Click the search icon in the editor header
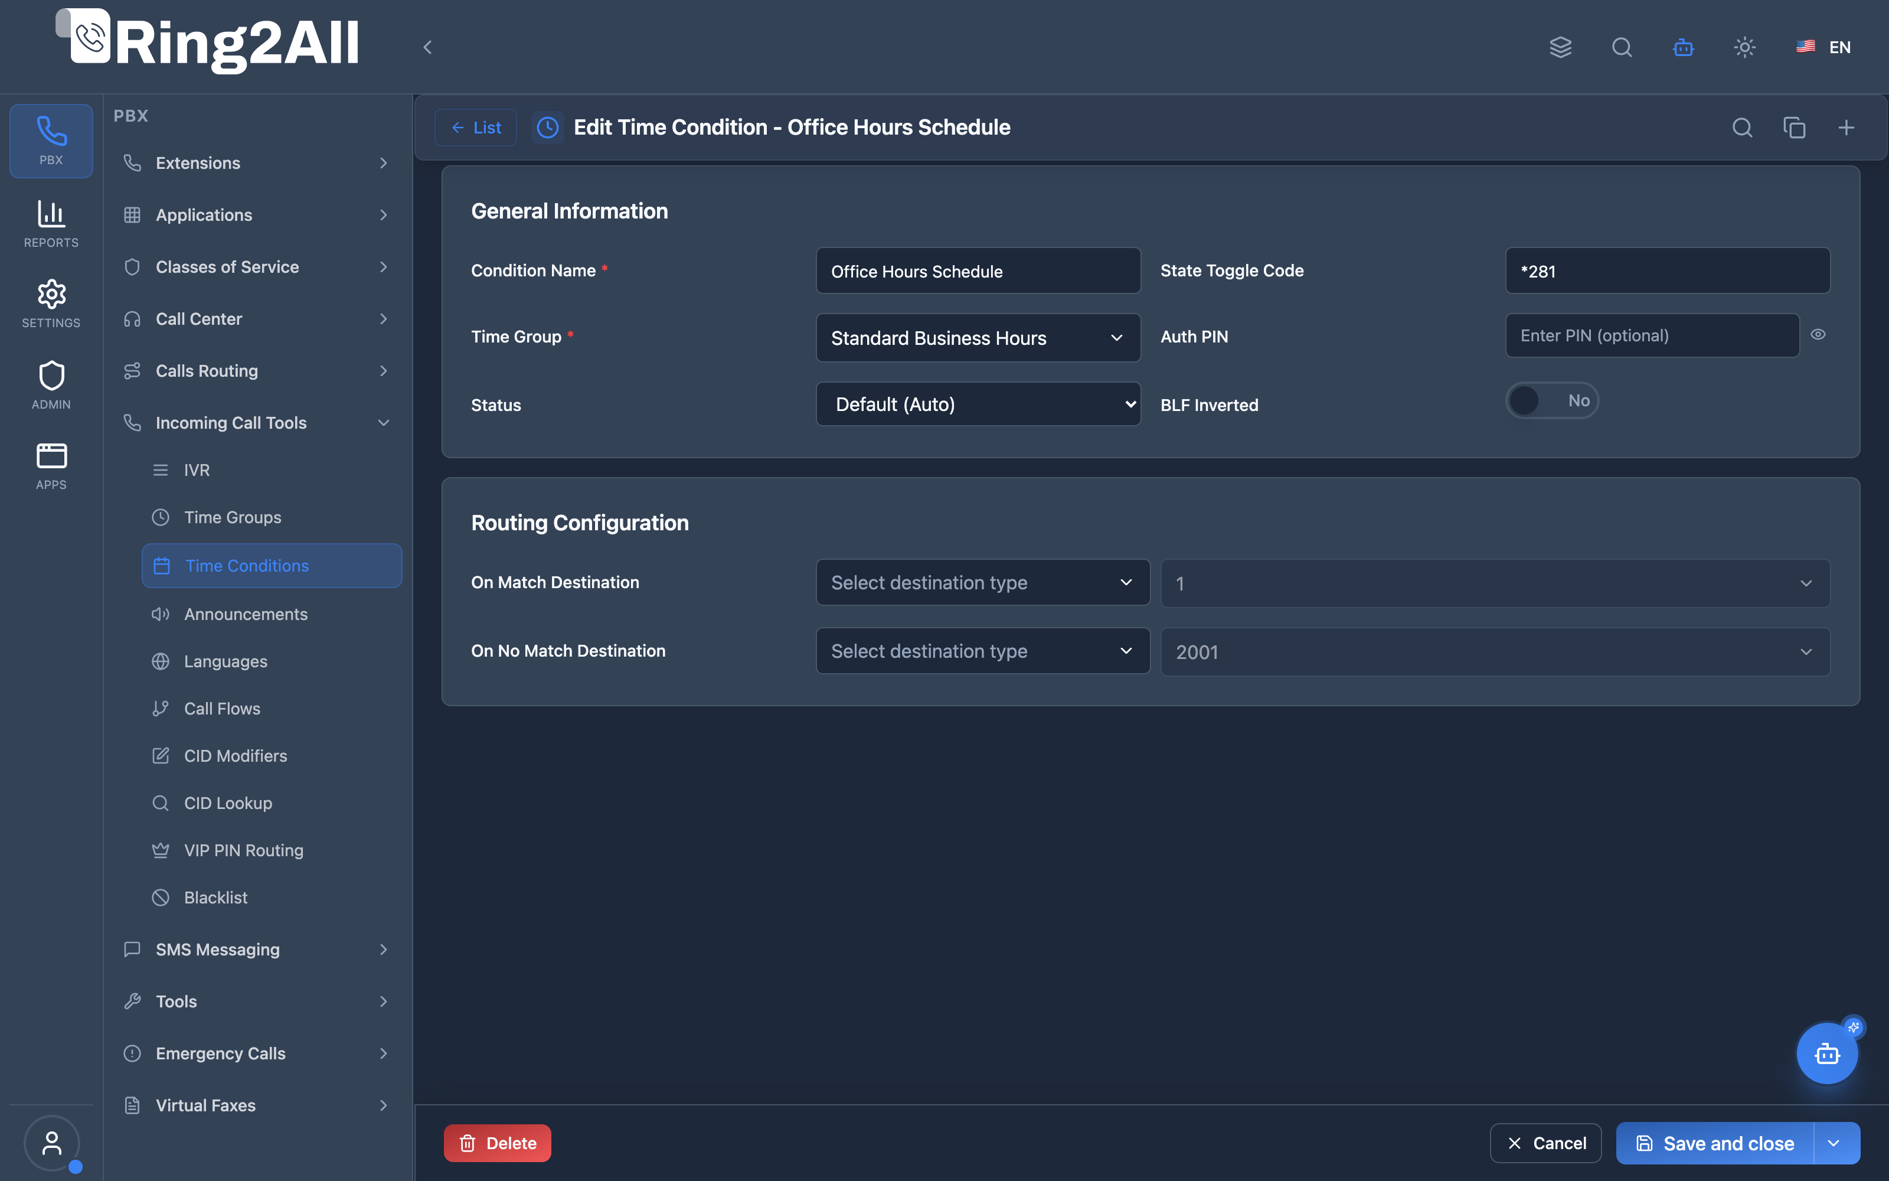The height and width of the screenshot is (1181, 1889). tap(1742, 128)
